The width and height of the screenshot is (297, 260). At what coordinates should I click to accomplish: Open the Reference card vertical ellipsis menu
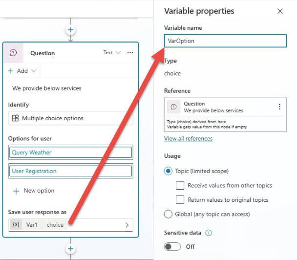(x=279, y=107)
